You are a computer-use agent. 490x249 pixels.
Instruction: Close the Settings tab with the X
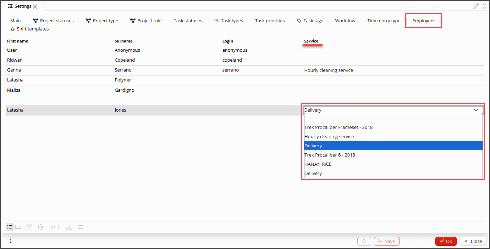pos(35,6)
